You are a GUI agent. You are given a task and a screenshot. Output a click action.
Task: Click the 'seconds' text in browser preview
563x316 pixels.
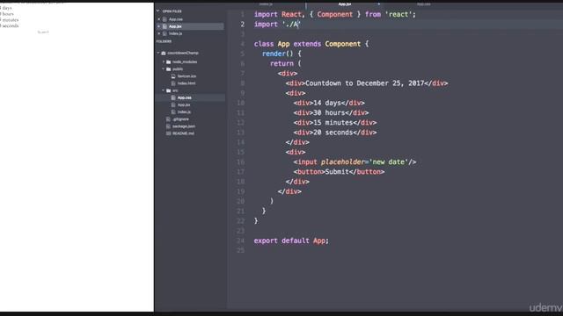point(11,25)
